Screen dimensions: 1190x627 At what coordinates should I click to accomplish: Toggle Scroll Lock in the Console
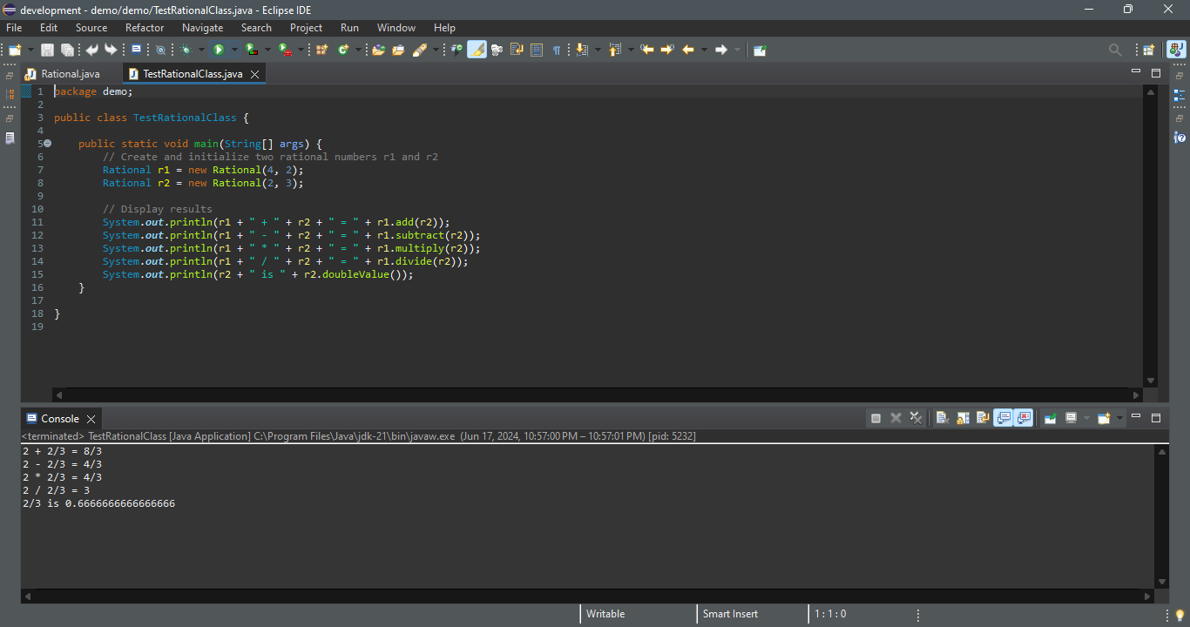tap(963, 418)
